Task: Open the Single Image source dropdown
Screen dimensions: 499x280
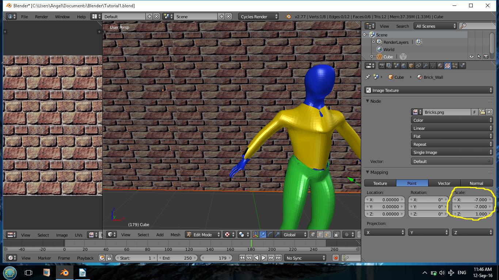Action: point(452,152)
